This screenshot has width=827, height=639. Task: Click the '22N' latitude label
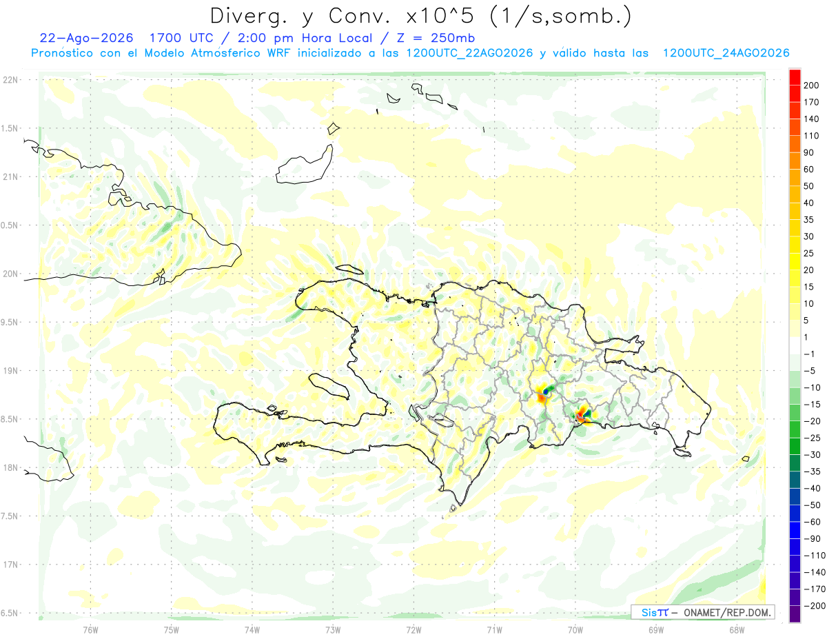[10, 80]
